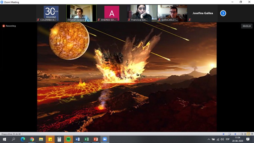Open the Windows Start menu

coord(4,139)
